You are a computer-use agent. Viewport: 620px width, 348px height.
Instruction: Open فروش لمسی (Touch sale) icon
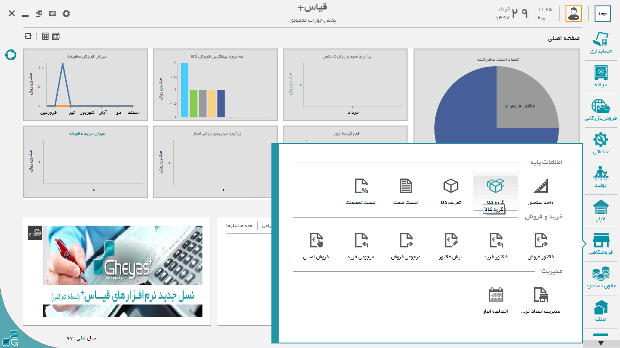(x=316, y=246)
